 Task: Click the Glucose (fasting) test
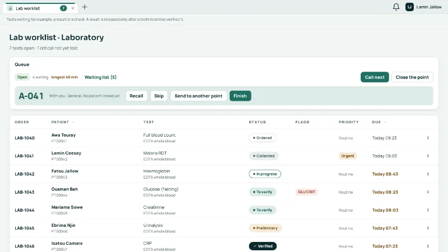point(161,189)
